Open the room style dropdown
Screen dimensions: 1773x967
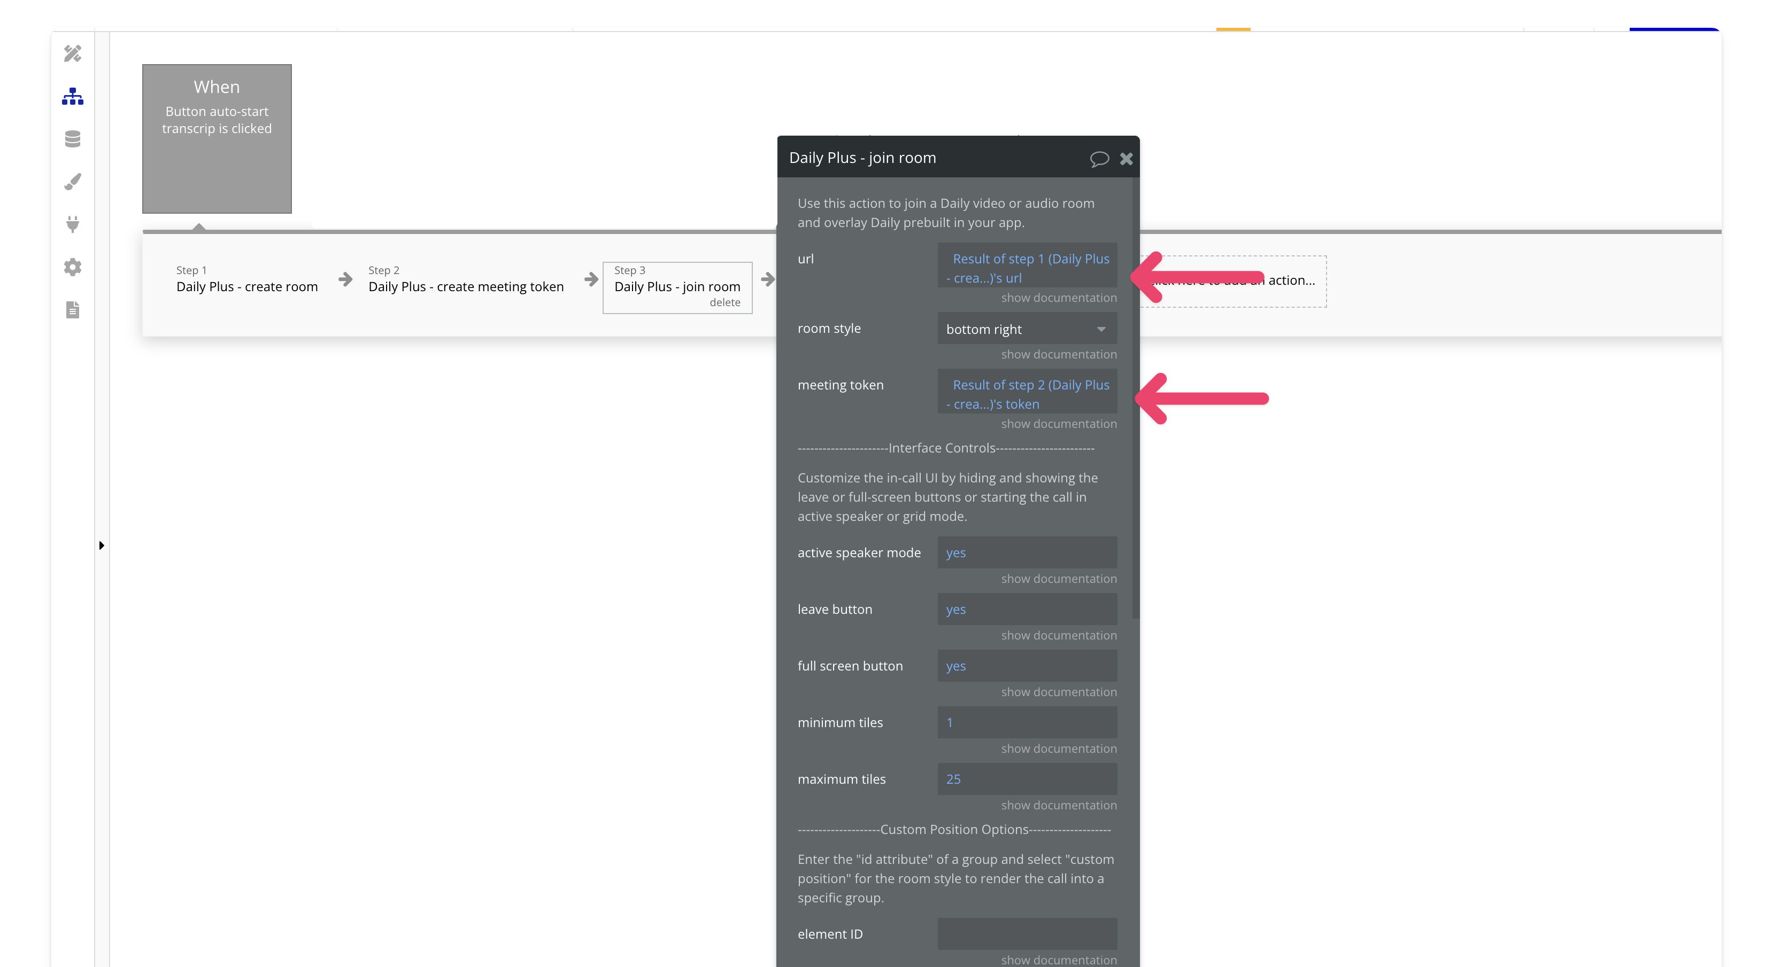[x=1027, y=329]
